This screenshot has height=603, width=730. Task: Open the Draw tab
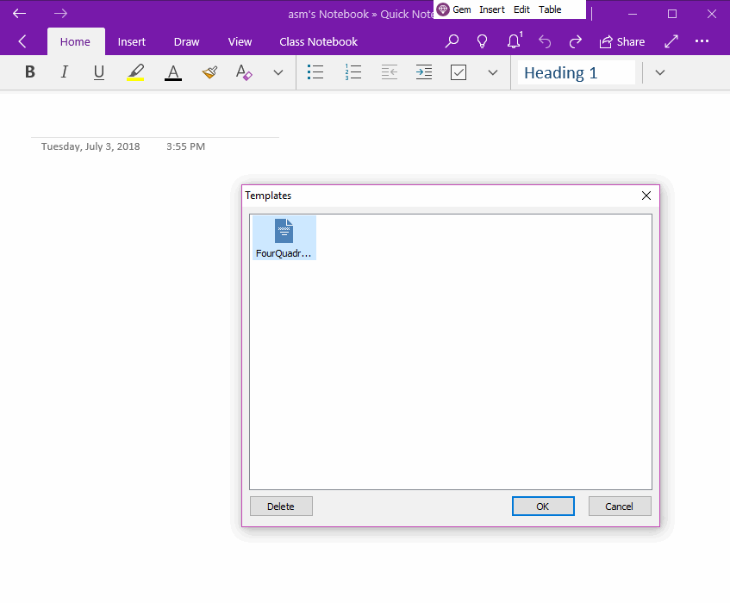pyautogui.click(x=186, y=42)
